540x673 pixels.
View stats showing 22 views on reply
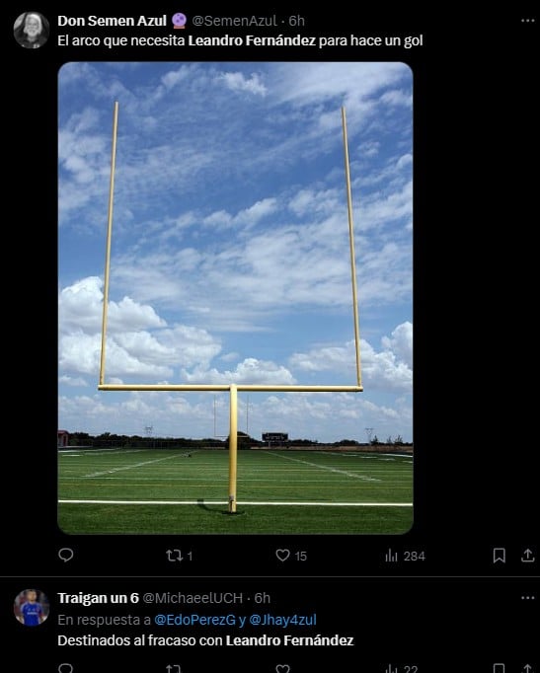tap(402, 668)
